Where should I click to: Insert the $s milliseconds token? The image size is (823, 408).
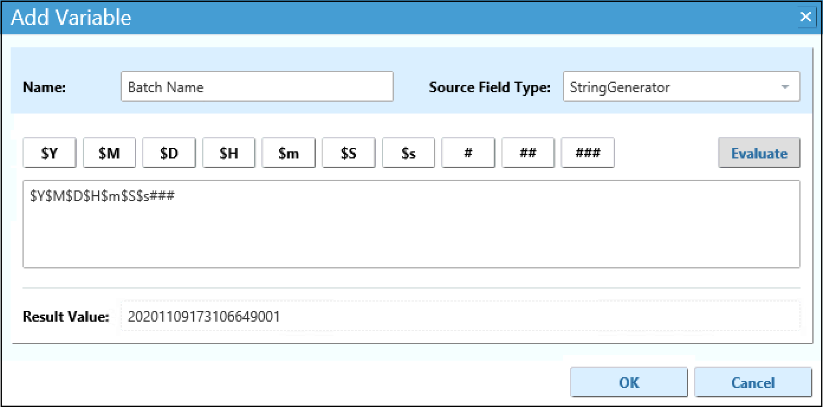[409, 153]
